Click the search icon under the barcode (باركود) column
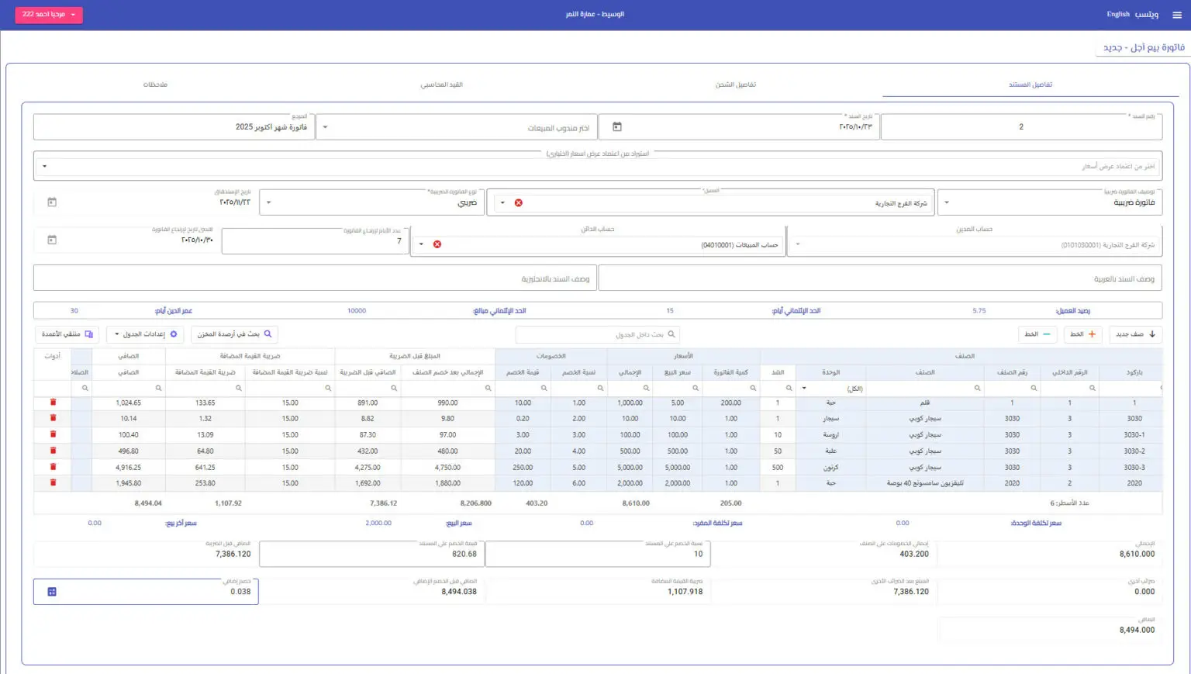 point(1161,388)
